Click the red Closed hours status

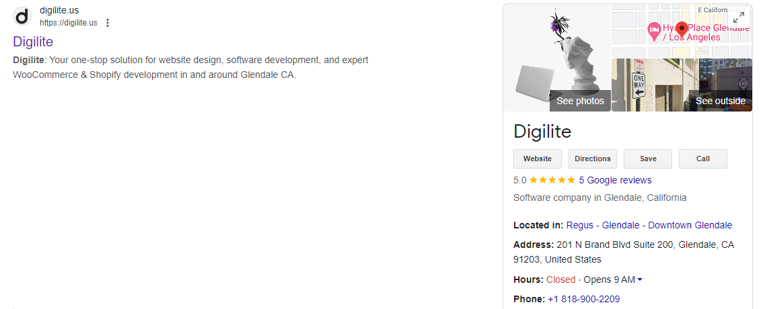560,279
